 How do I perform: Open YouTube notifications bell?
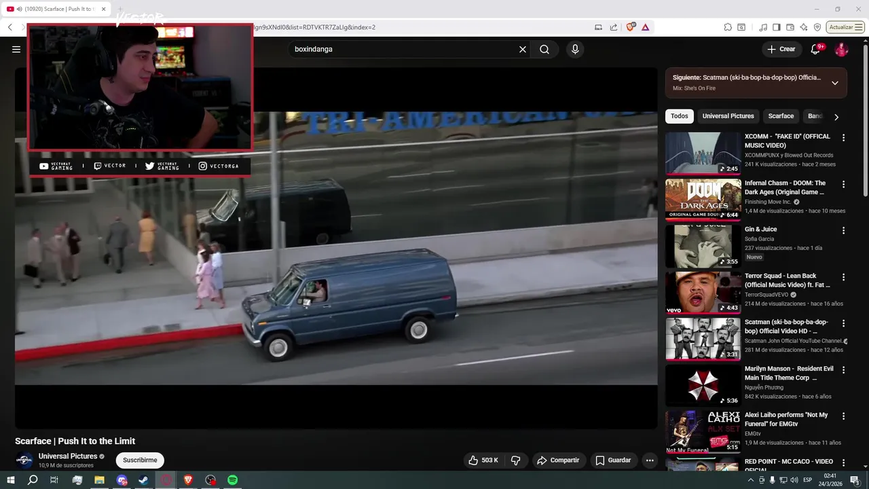(815, 49)
